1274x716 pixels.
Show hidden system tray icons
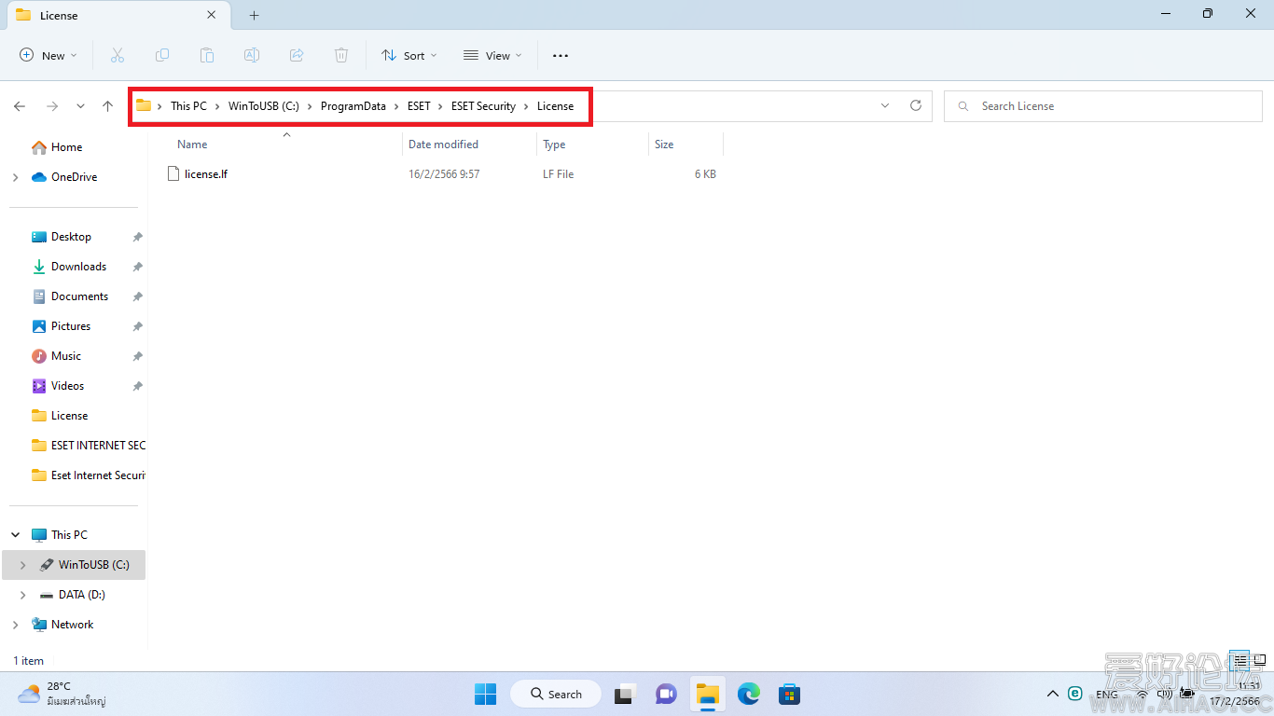tap(1053, 694)
